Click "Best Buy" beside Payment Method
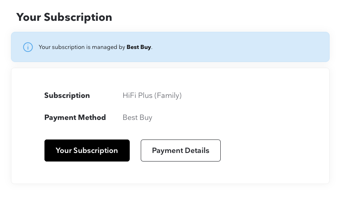 (x=137, y=117)
